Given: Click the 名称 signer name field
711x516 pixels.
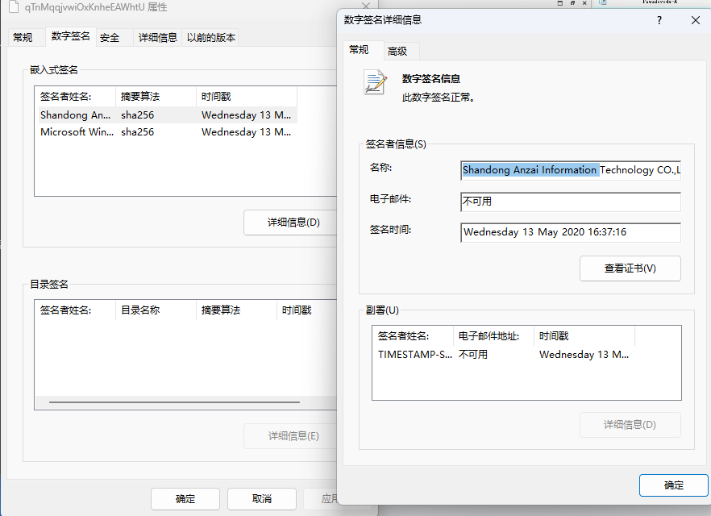Looking at the screenshot, I should click(x=571, y=170).
